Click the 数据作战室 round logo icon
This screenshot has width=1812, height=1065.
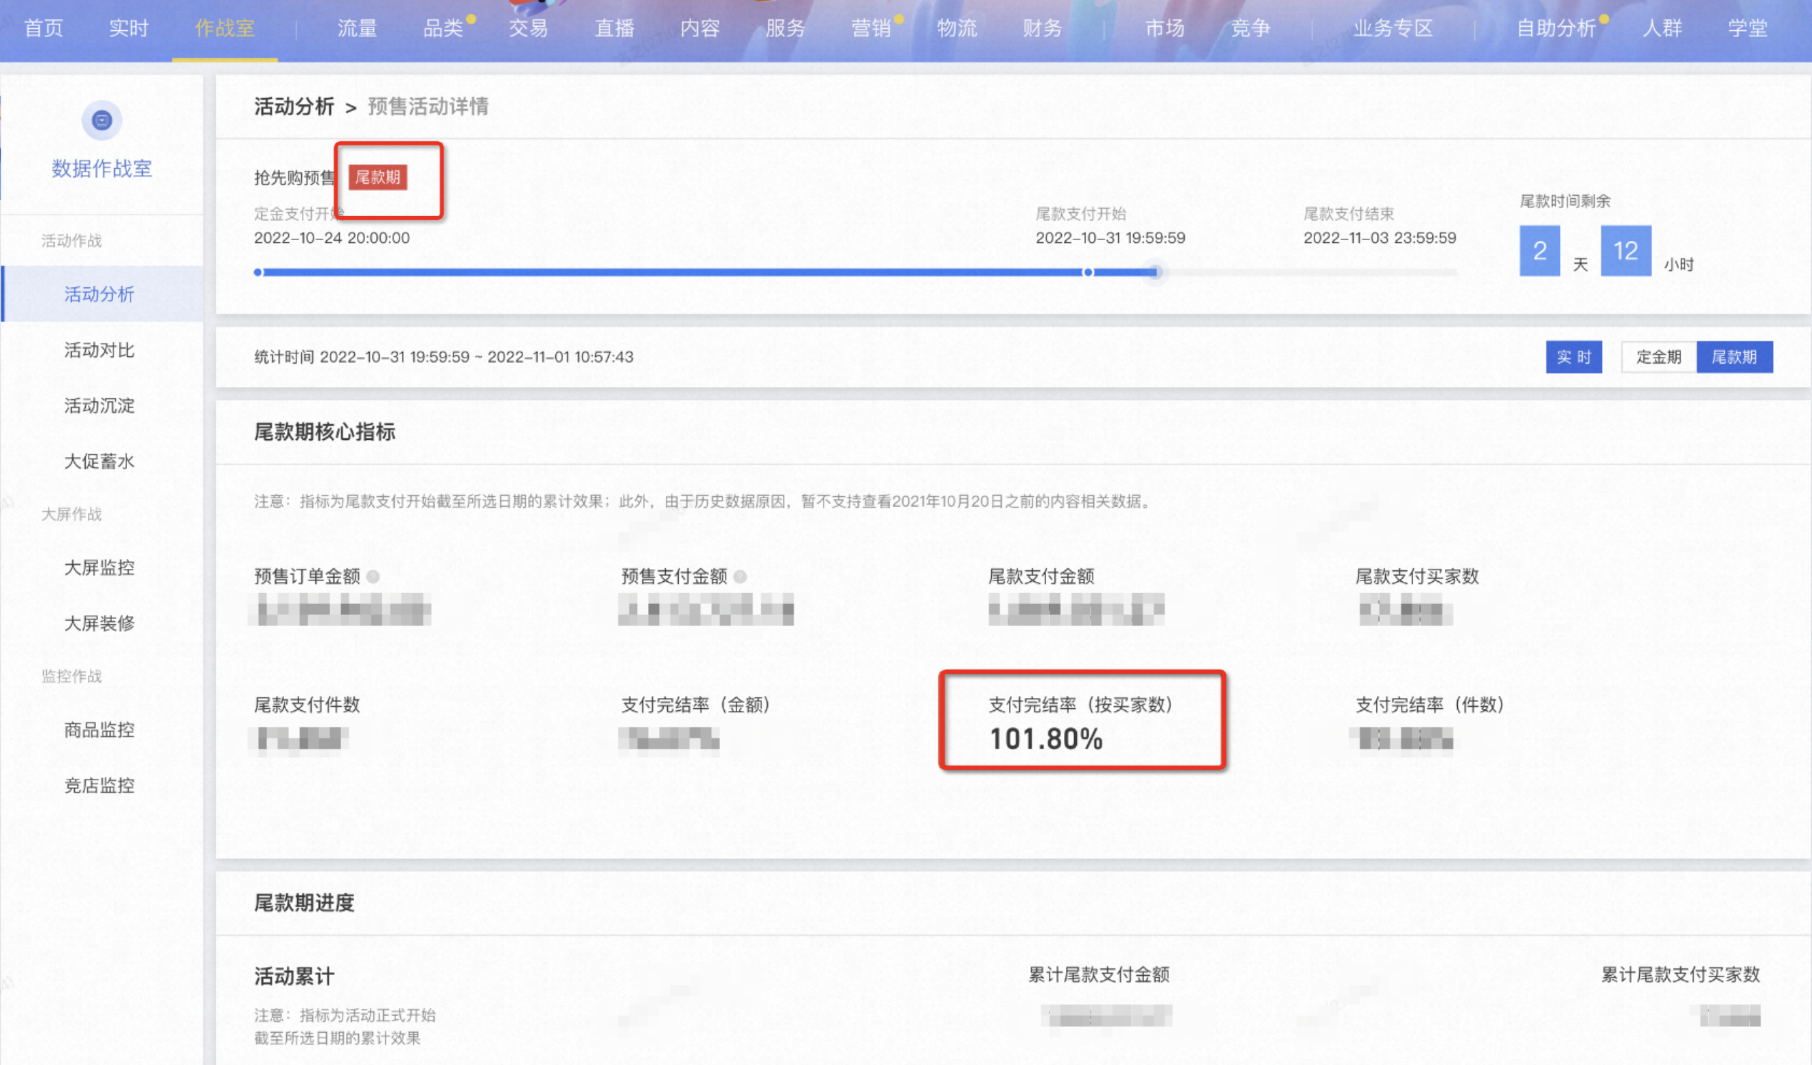tap(102, 120)
